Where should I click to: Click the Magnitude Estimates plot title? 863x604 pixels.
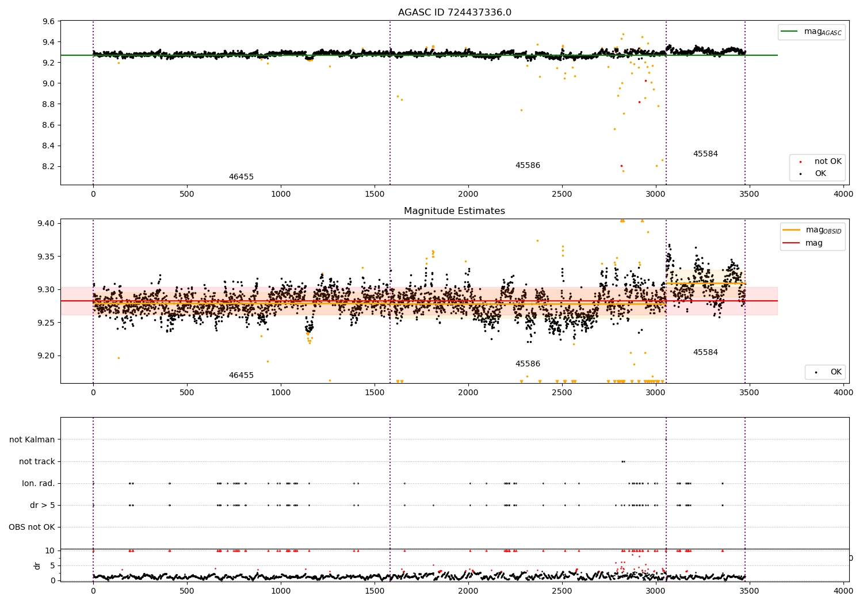point(455,211)
